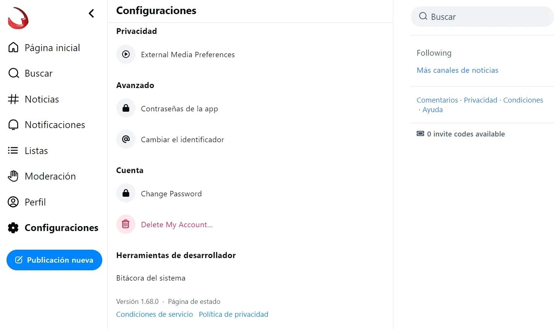Open Moderación hand icon
557x329 pixels.
(x=13, y=176)
